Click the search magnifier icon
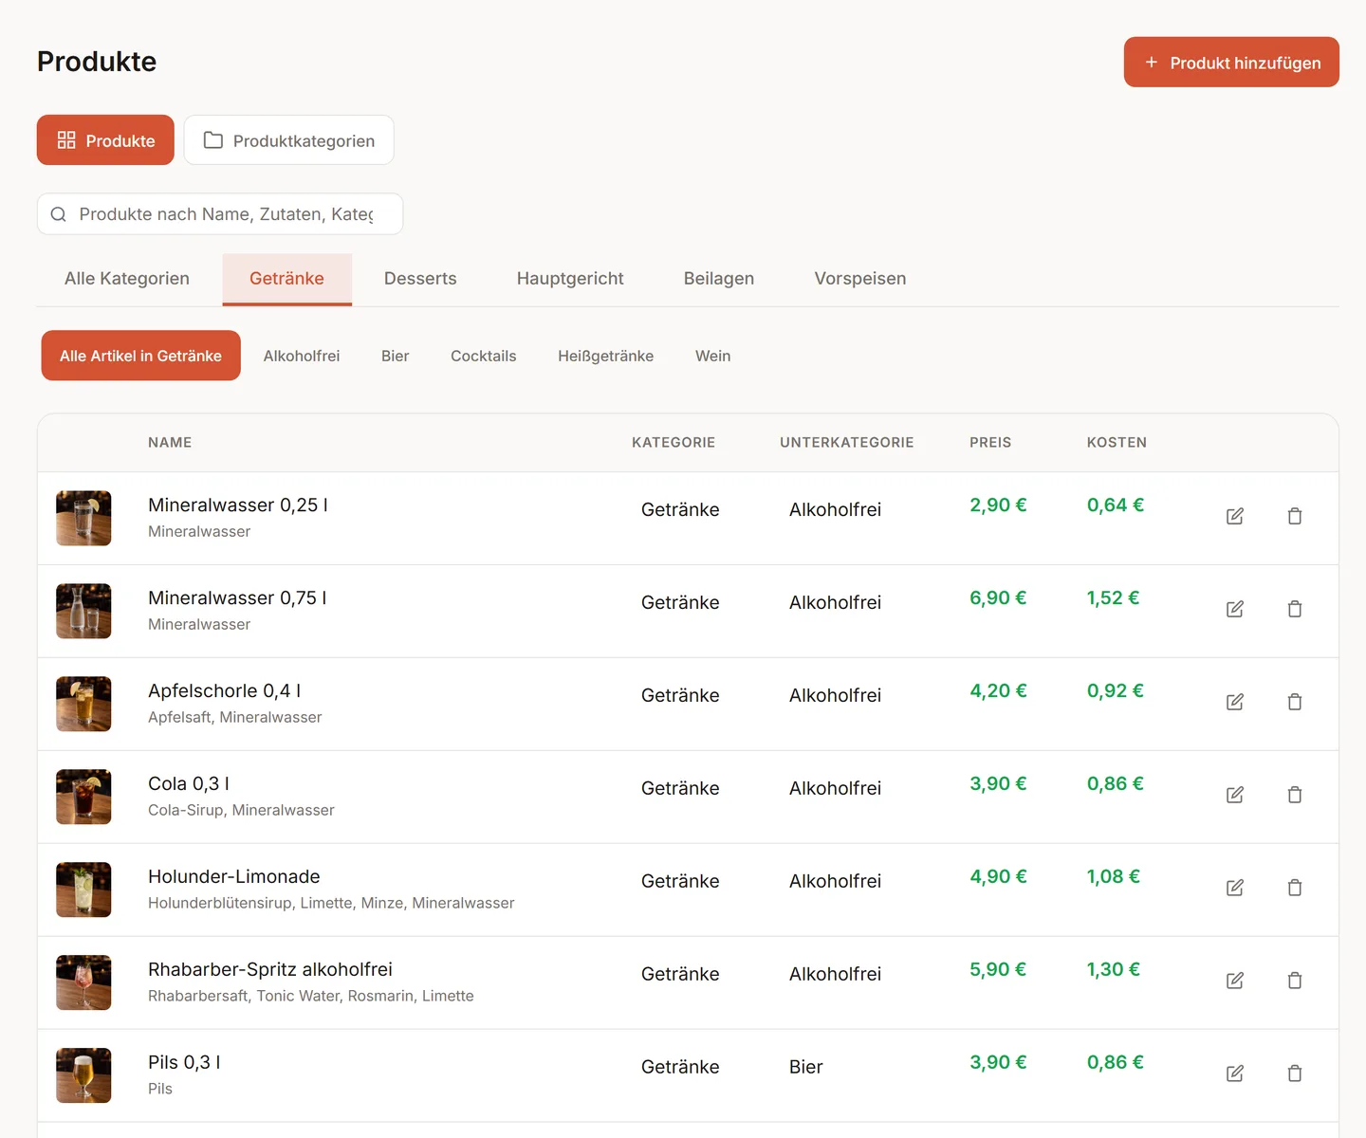Viewport: 1366px width, 1138px height. point(59,214)
